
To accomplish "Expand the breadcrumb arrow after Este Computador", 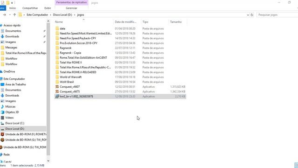I will coord(51,15).
